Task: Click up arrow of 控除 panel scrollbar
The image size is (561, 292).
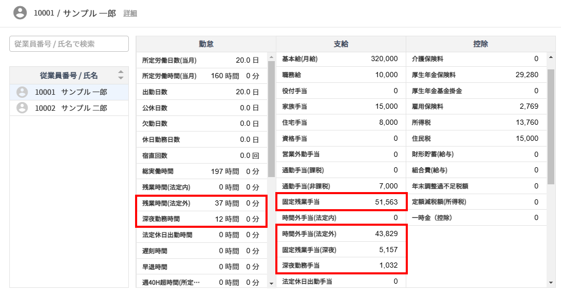Action: (551, 57)
